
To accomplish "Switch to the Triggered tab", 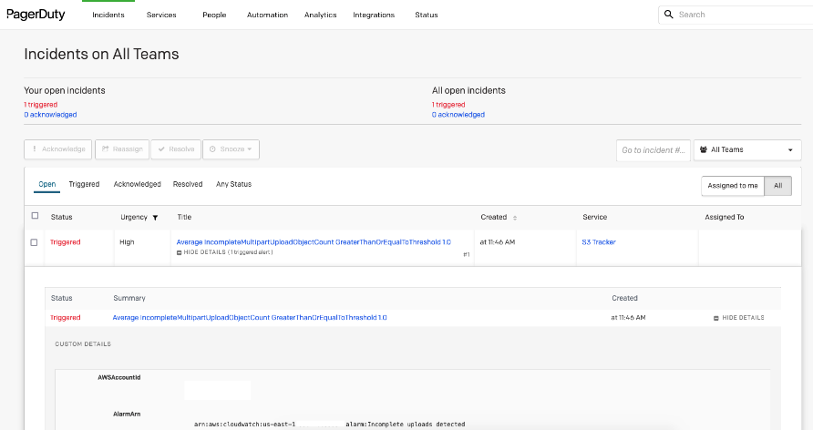I will coord(84,184).
